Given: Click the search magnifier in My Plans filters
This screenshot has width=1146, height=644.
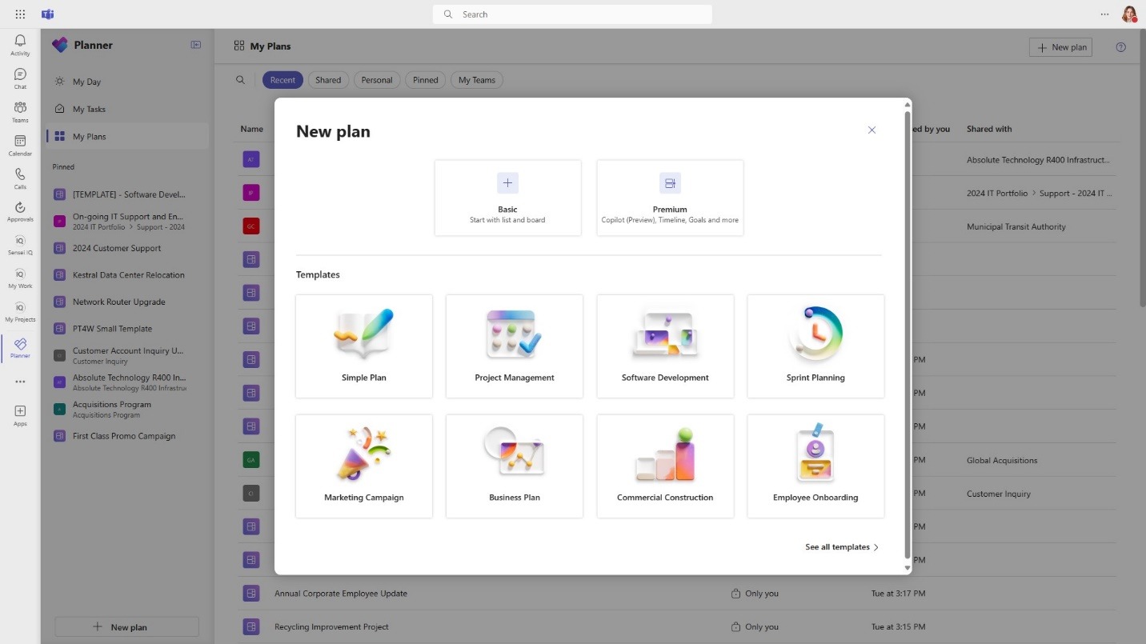Looking at the screenshot, I should (x=240, y=80).
